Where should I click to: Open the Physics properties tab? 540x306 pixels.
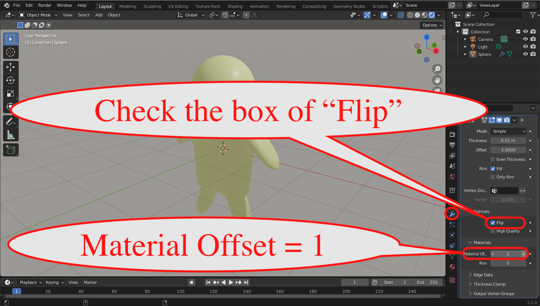tap(452, 235)
